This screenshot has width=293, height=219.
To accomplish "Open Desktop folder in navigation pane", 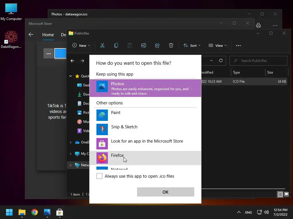I will [83, 85].
